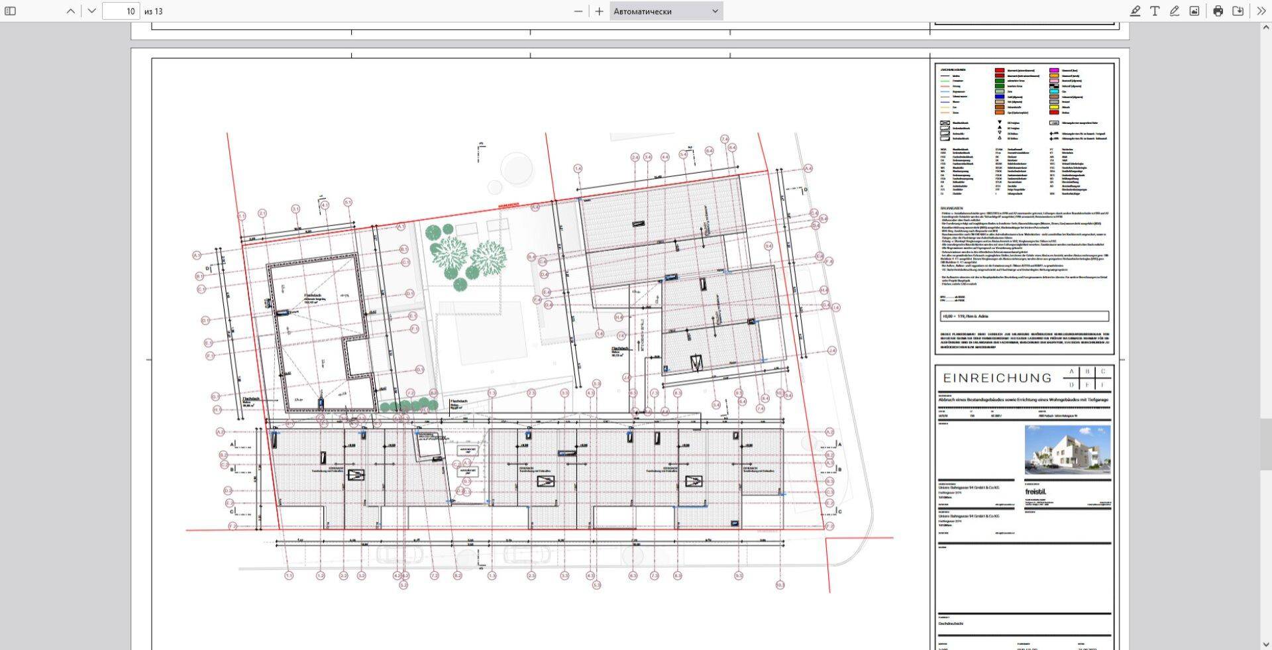This screenshot has width=1272, height=650.
Task: Click the ±0,00 = 119,76m ü. Adria box
Action: (1024, 316)
